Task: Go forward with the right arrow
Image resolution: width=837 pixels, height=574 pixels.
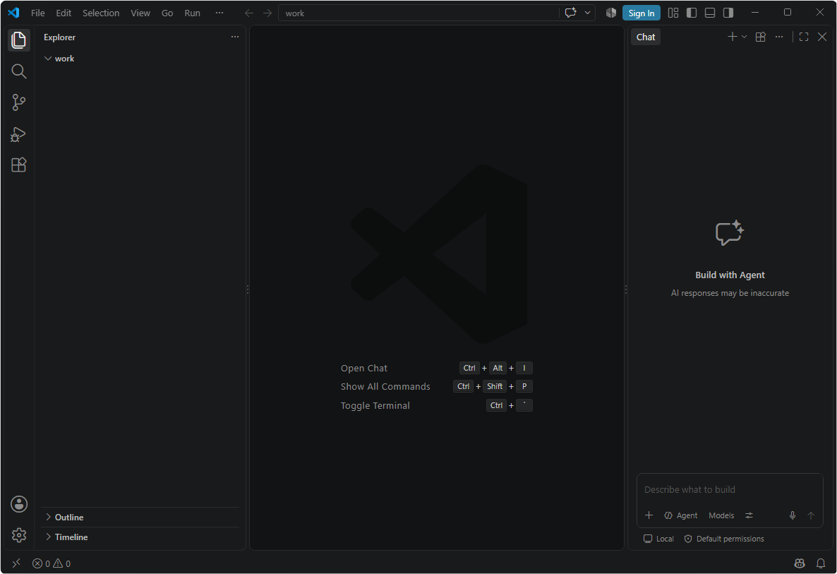Action: pyautogui.click(x=267, y=13)
